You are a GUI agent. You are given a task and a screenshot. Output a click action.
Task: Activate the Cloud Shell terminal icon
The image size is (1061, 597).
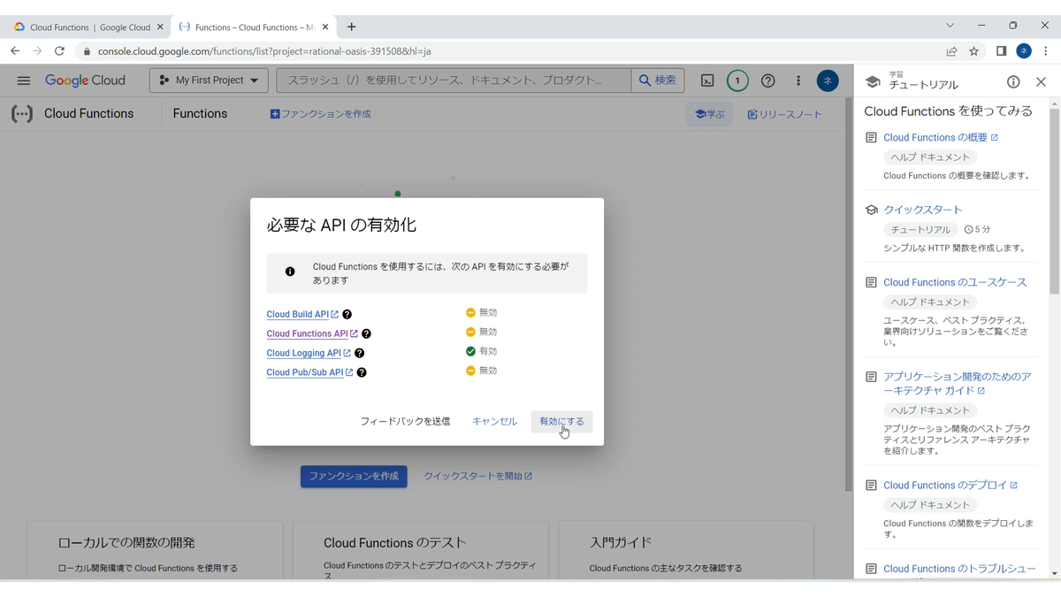[x=707, y=80]
